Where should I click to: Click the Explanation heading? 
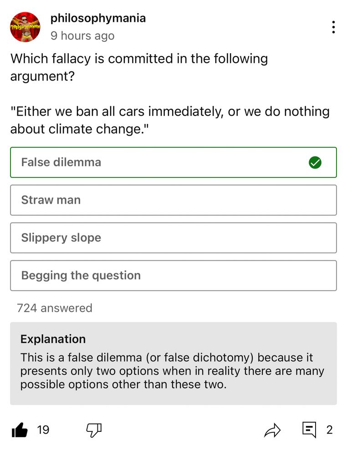[x=53, y=339]
